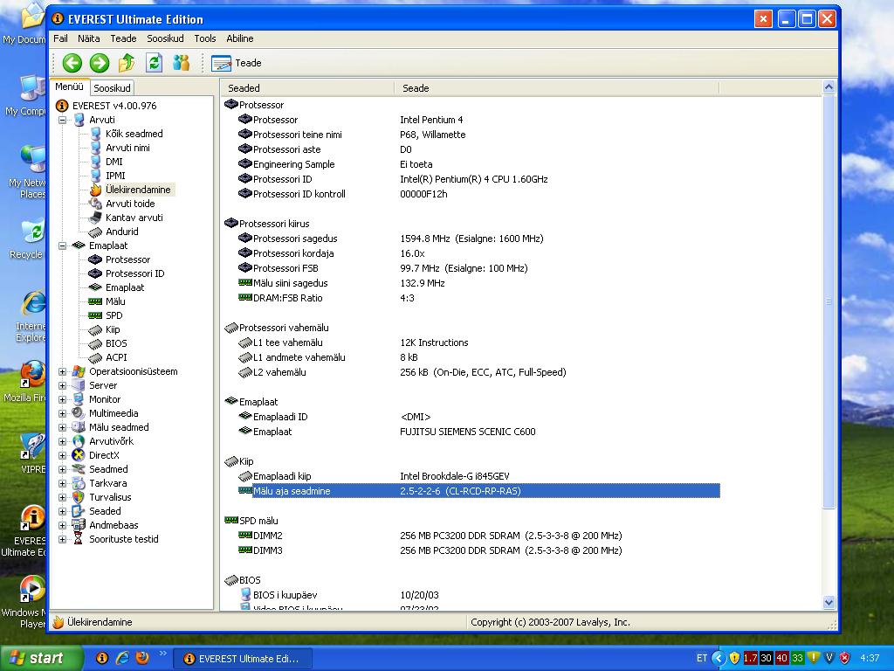Viewport: 894px width, 671px height.
Task: Expand the Arvutivõrk tree node
Action: pos(62,441)
